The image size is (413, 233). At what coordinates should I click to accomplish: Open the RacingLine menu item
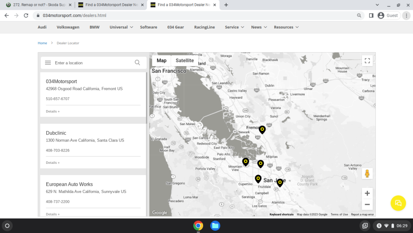(x=204, y=27)
